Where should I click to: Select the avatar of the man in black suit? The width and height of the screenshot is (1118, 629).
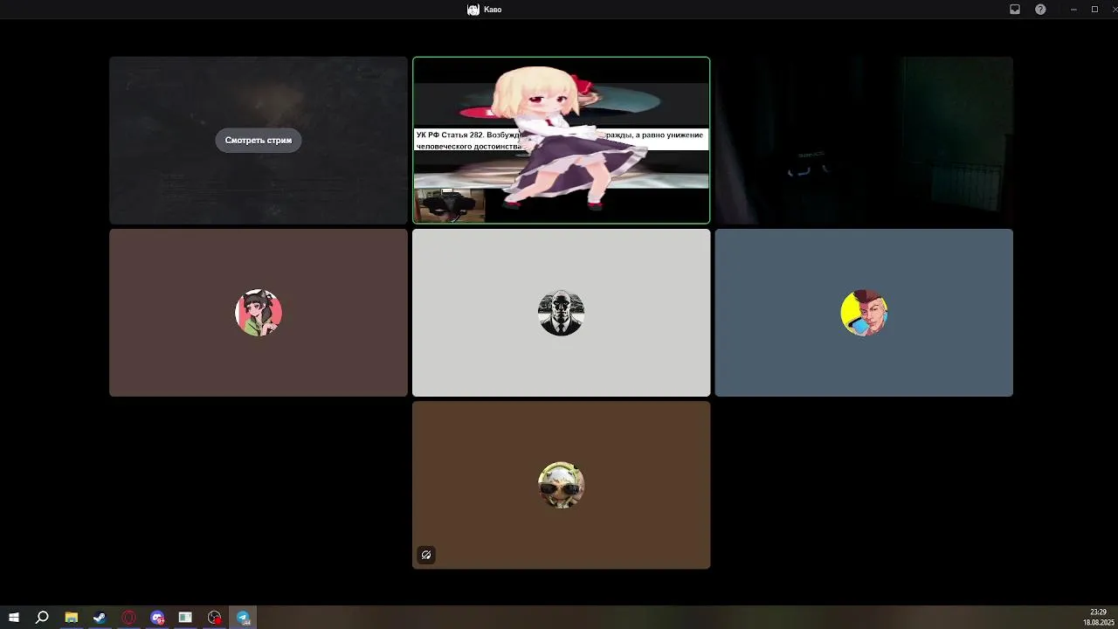(x=561, y=313)
